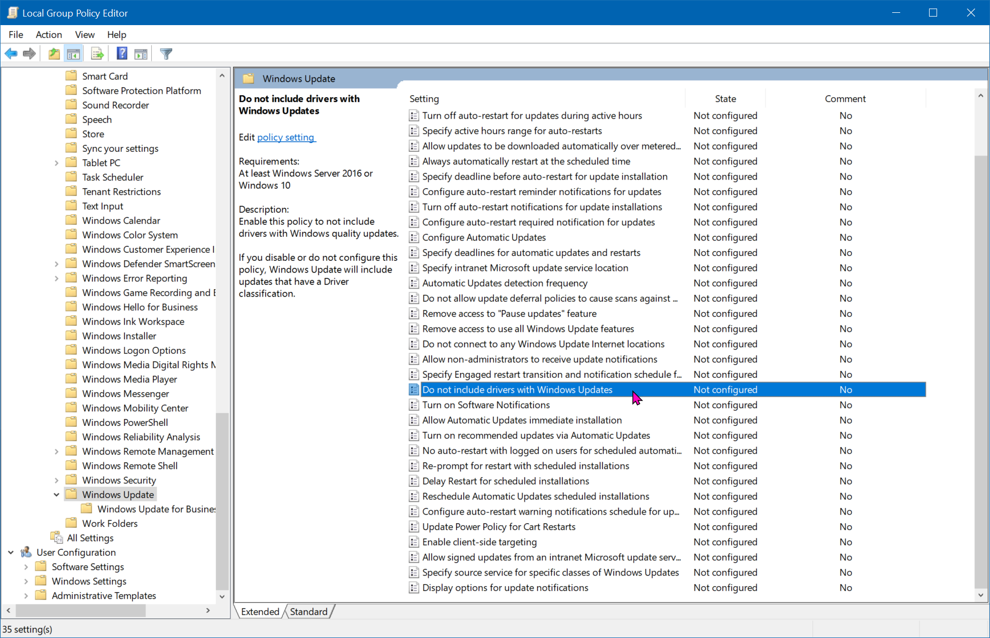Click the Turn on Software Notifications policy icon

tap(414, 405)
